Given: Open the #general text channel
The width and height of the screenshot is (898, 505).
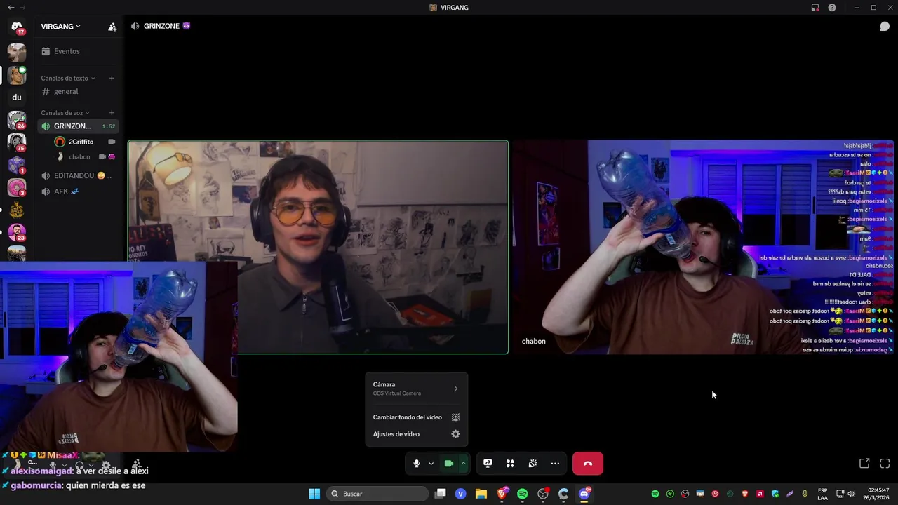Looking at the screenshot, I should pos(78,92).
